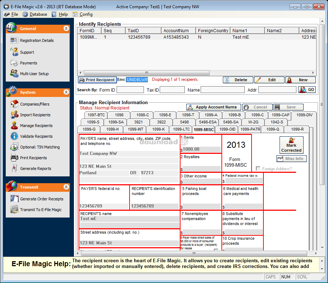
Task: Click the Registration Details icon
Action: tap(14, 40)
